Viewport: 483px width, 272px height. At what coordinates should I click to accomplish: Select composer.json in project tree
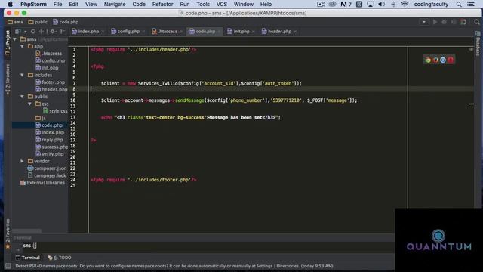coord(51,168)
